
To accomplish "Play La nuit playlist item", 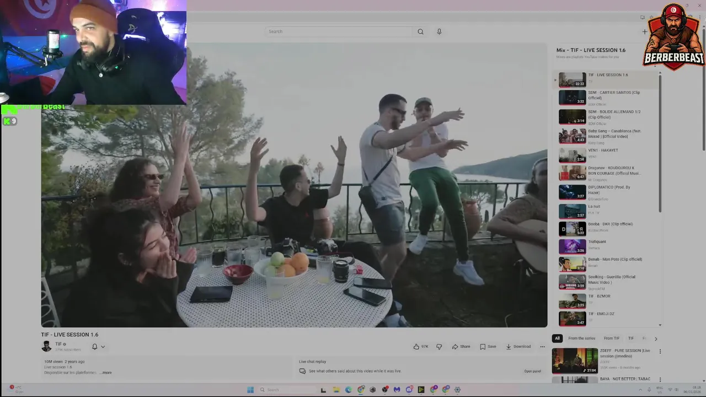I will [607, 211].
